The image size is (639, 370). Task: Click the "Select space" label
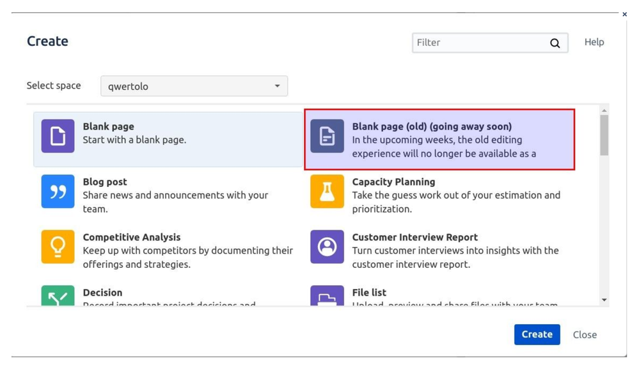click(54, 85)
